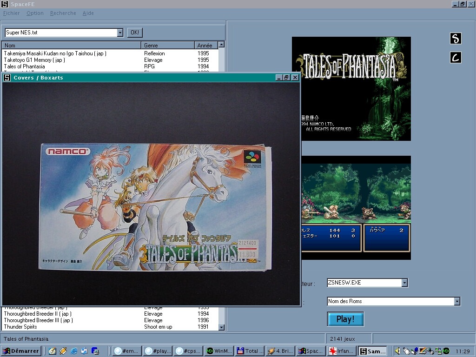
Task: Click SpaceFE title bar S icon
Action: (x=5, y=4)
